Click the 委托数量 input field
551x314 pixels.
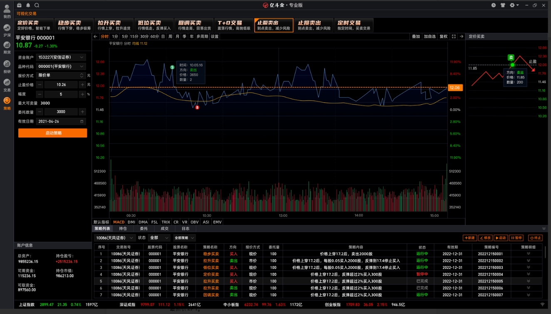[x=61, y=112]
